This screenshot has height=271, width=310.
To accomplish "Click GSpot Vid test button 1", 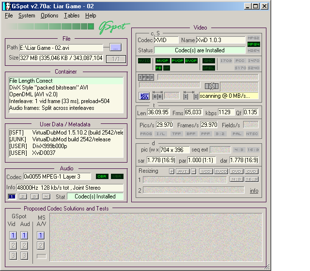I will point(13,236).
